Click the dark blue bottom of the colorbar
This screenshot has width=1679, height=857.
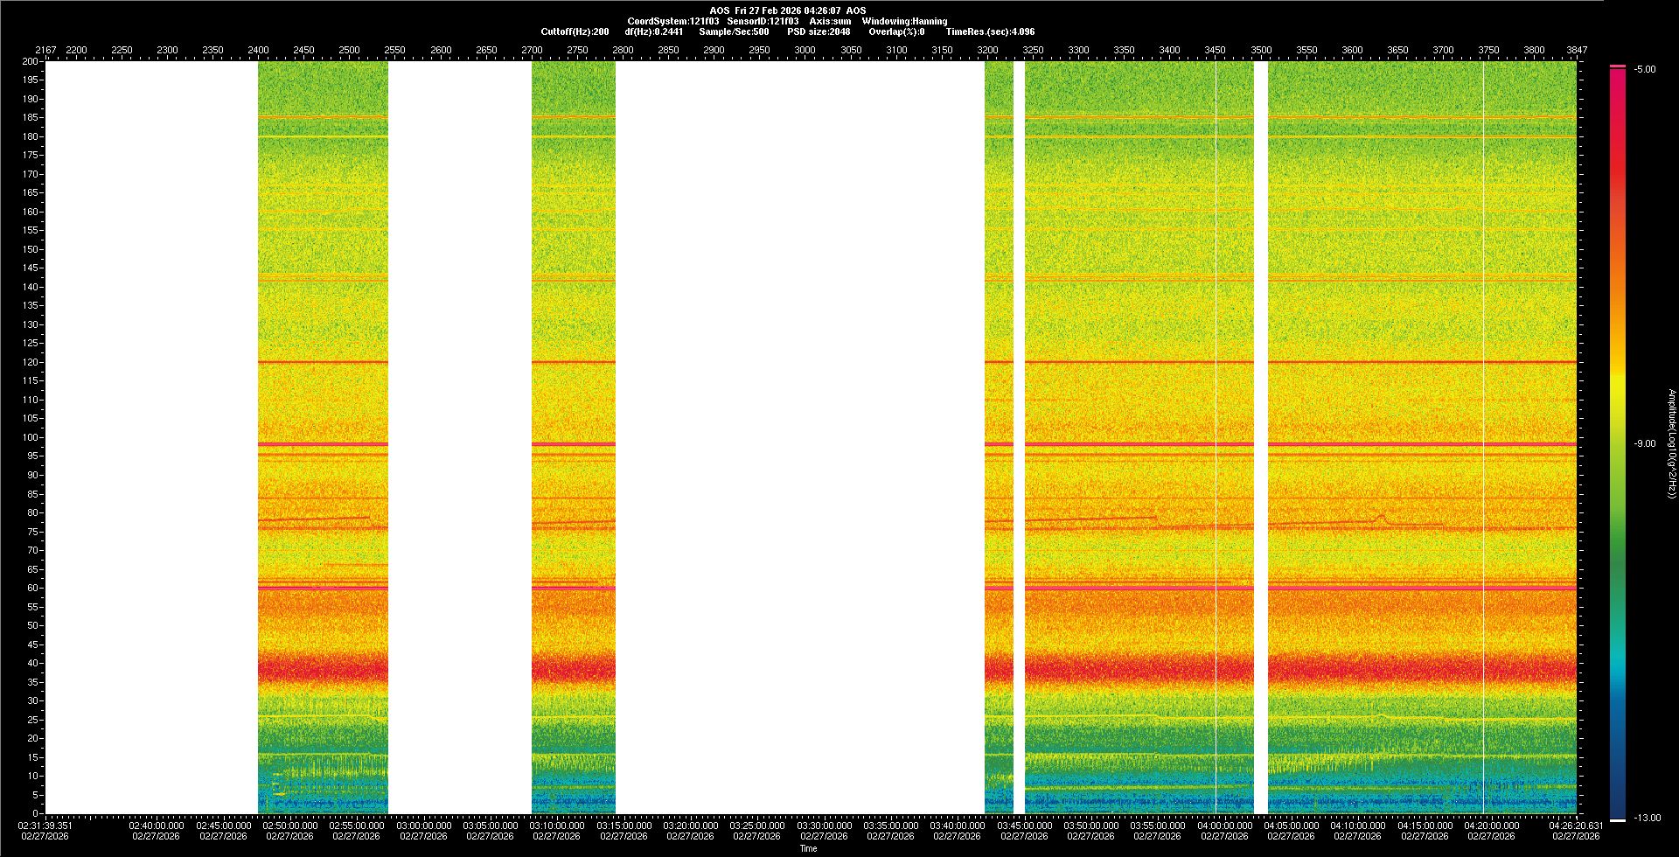coord(1618,809)
